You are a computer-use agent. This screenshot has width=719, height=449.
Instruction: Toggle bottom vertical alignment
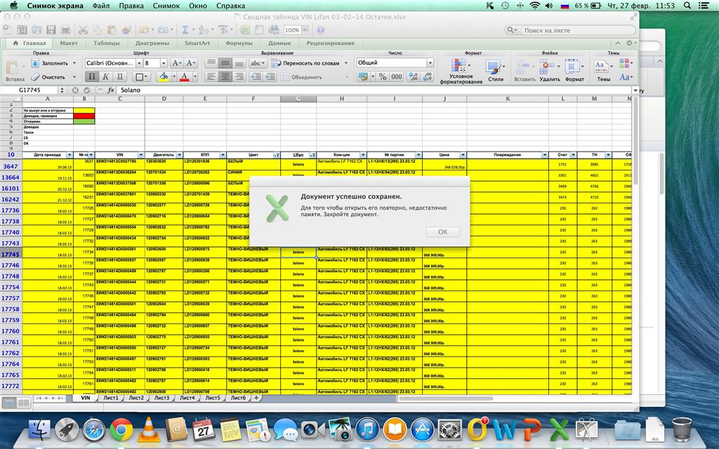point(239,62)
